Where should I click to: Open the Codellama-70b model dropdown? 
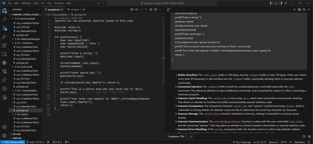[177, 137]
